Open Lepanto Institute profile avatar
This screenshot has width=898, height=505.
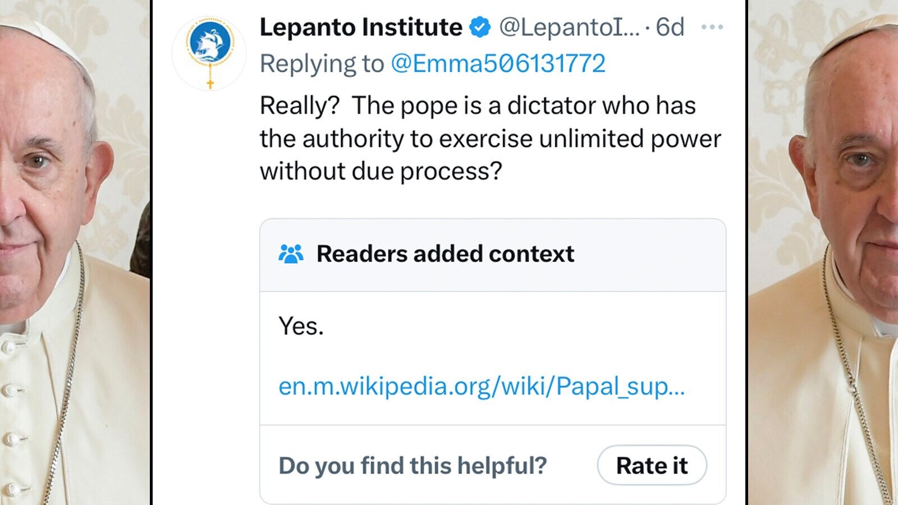click(209, 53)
